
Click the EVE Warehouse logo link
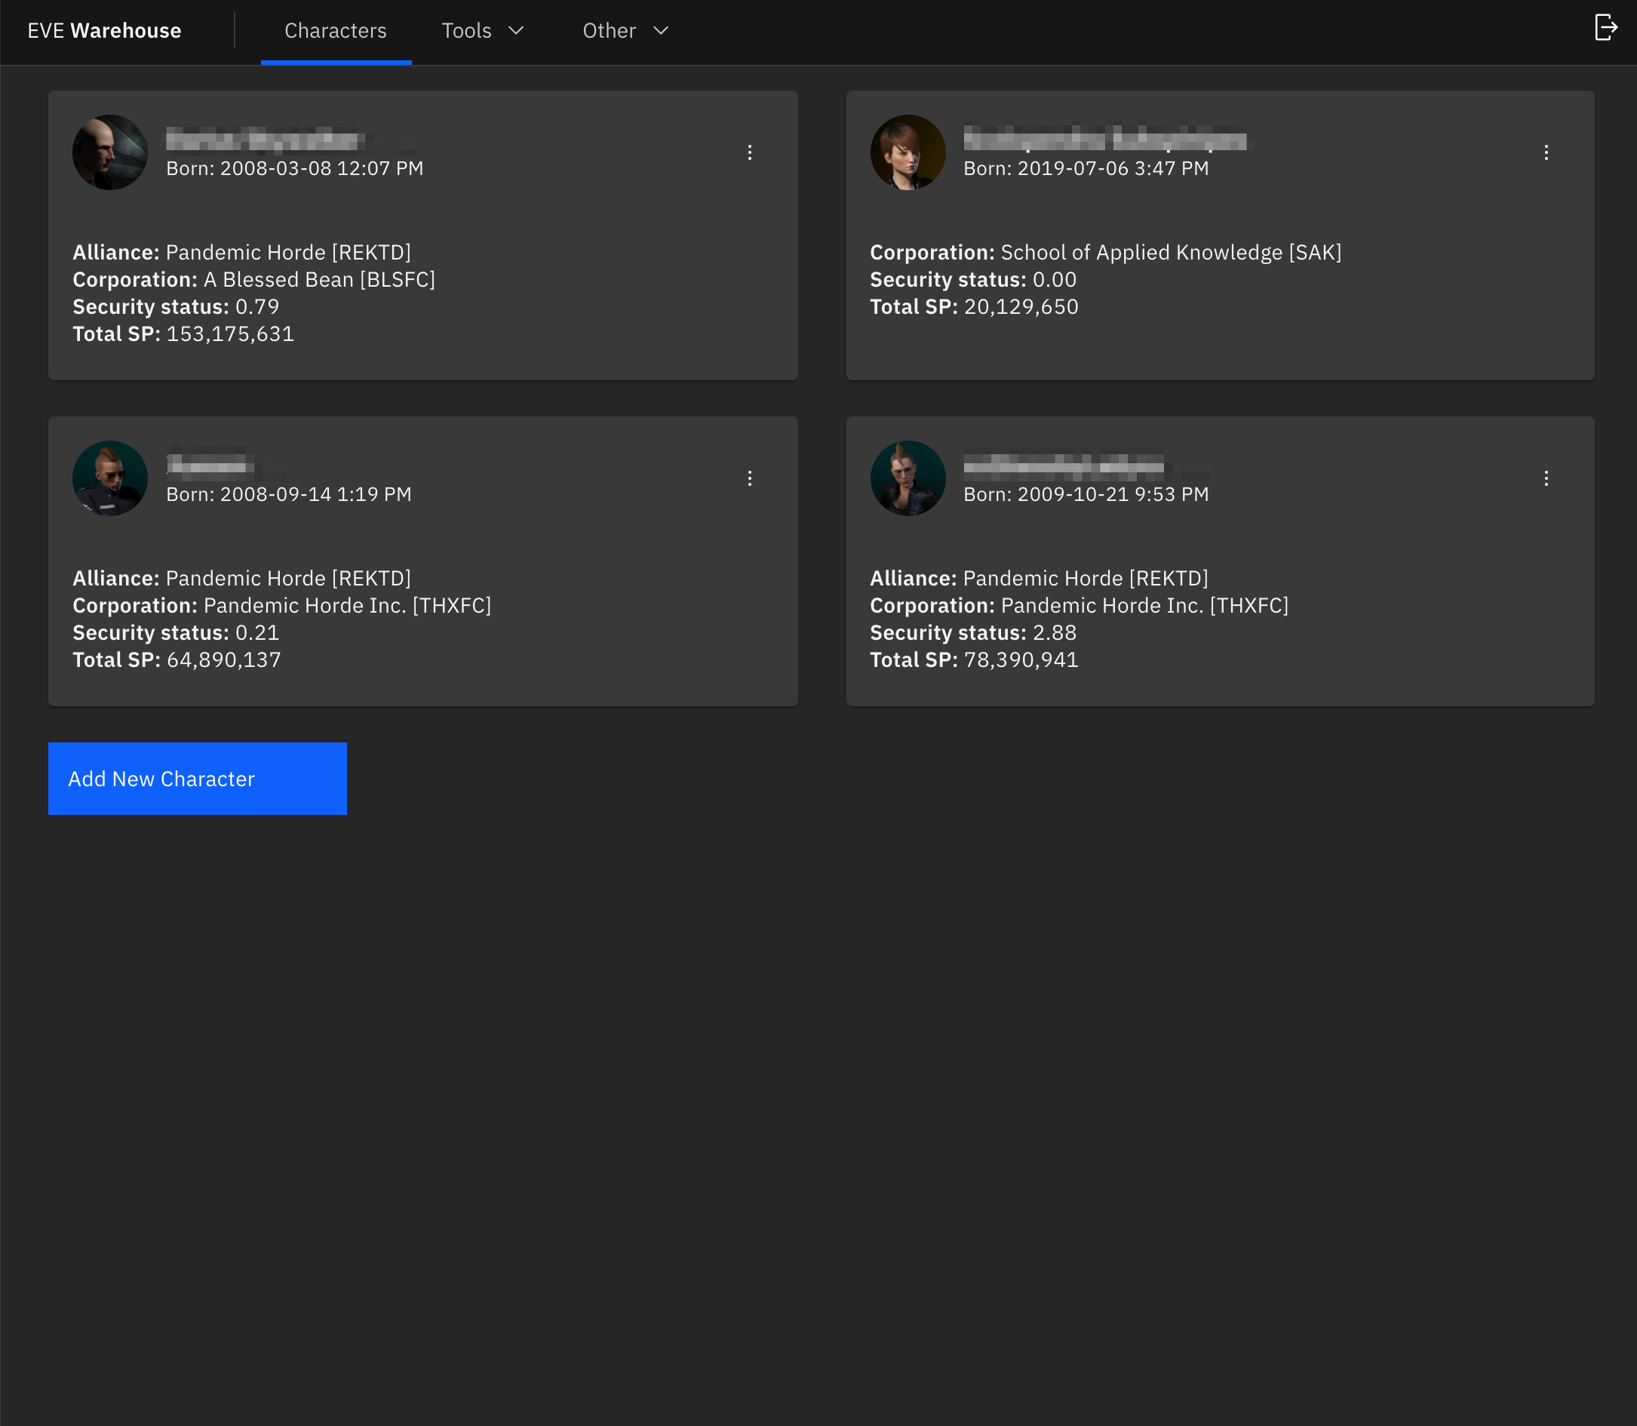pos(104,31)
